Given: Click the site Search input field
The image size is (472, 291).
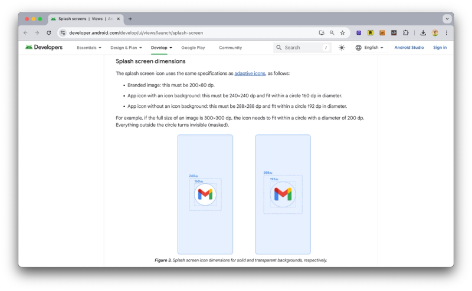Looking at the screenshot, I should tap(302, 48).
